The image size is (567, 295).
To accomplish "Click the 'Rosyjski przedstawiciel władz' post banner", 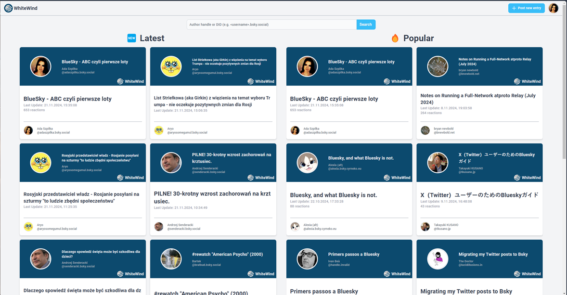I will 83,163.
